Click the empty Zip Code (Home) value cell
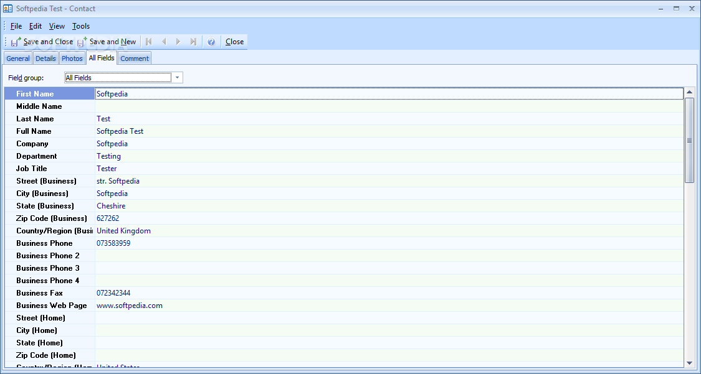The height and width of the screenshot is (374, 701). coord(389,356)
